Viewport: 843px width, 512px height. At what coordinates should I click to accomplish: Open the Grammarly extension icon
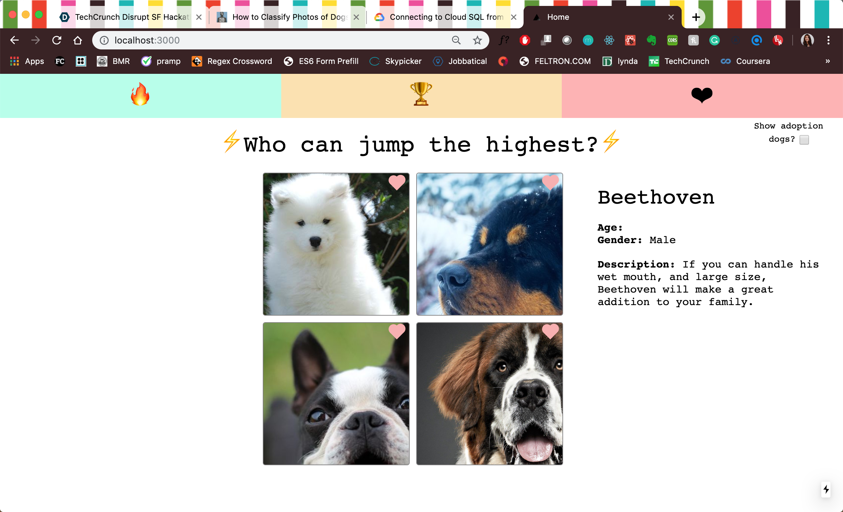coord(714,41)
